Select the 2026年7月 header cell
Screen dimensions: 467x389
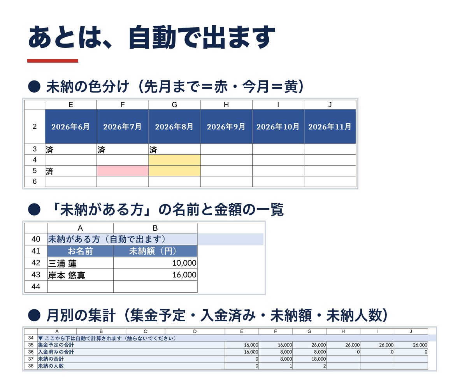pos(123,126)
